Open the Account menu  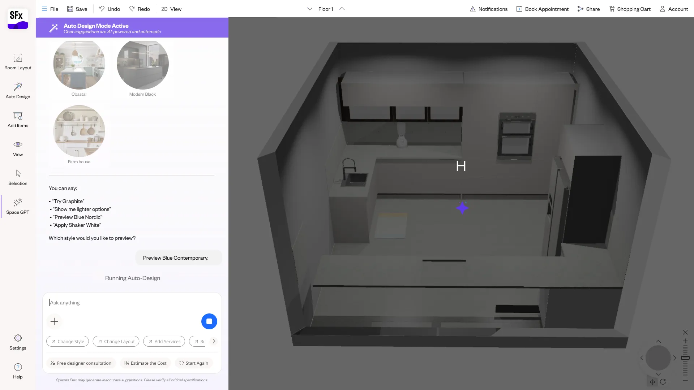674,9
